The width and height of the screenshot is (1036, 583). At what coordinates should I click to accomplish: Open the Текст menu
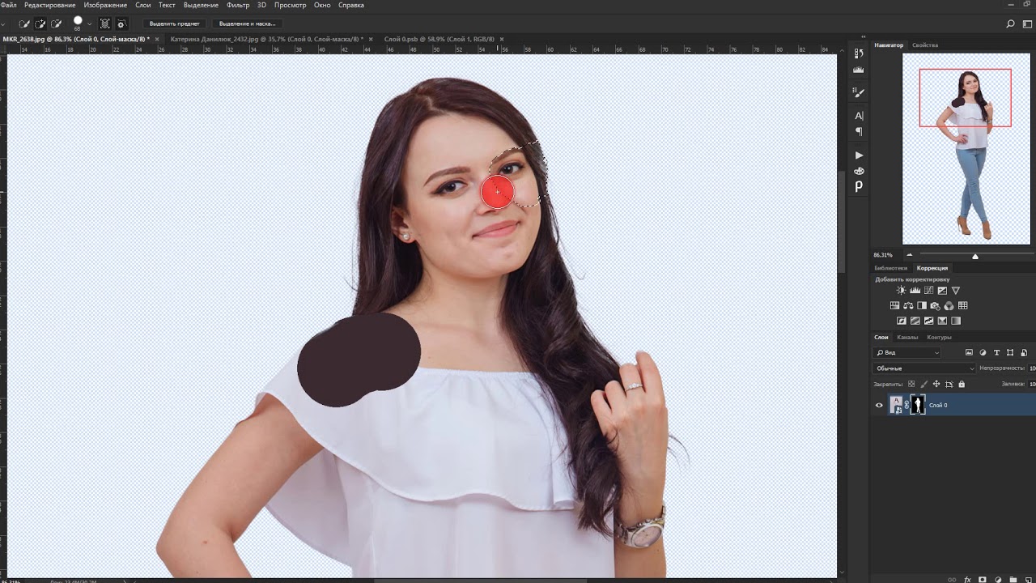[167, 5]
